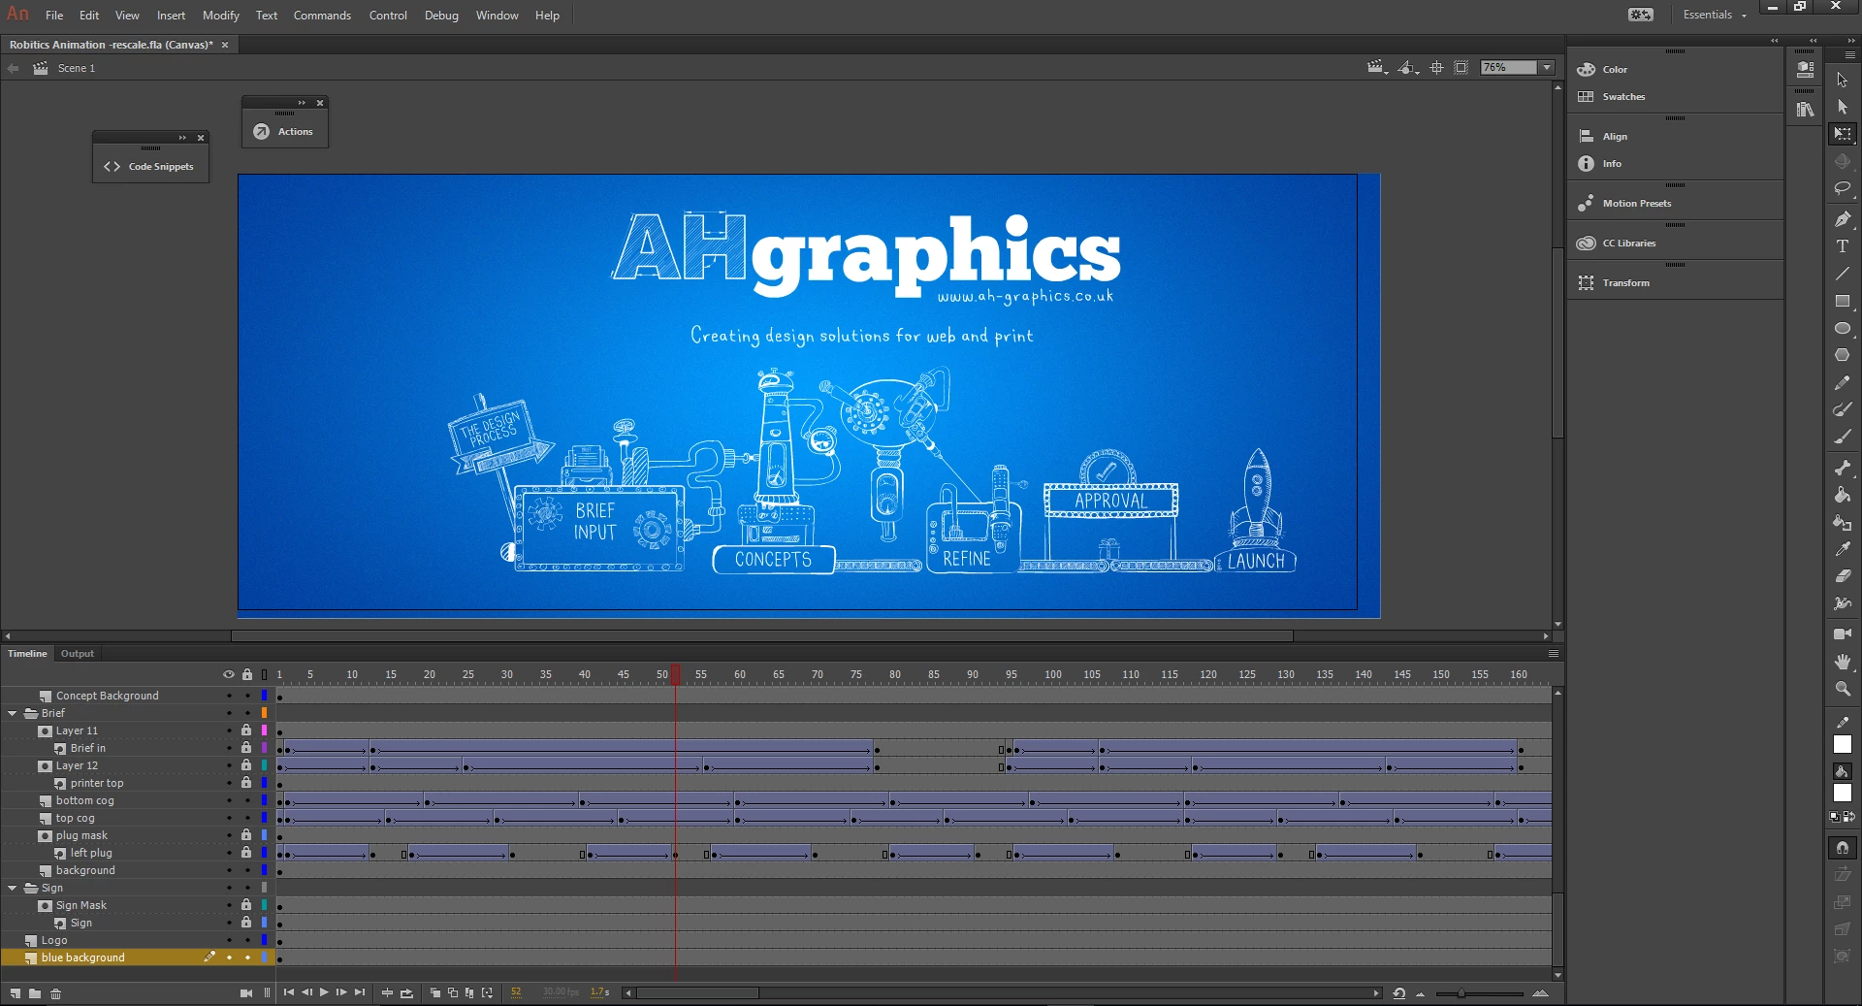Select the Pencil tool
Screen dimensions: 1862x1006
(x=1843, y=383)
